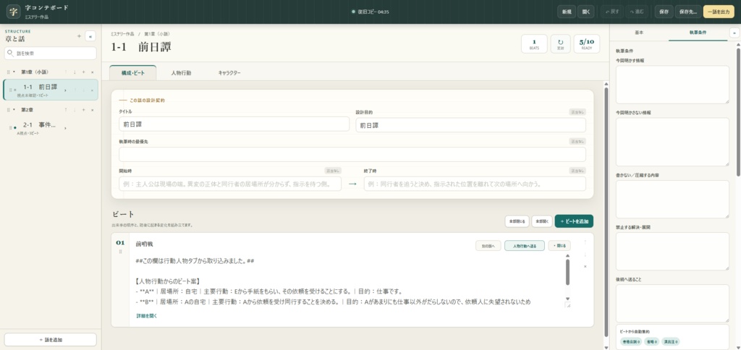Move 第1章 chapter down with arrow icon

[75, 72]
